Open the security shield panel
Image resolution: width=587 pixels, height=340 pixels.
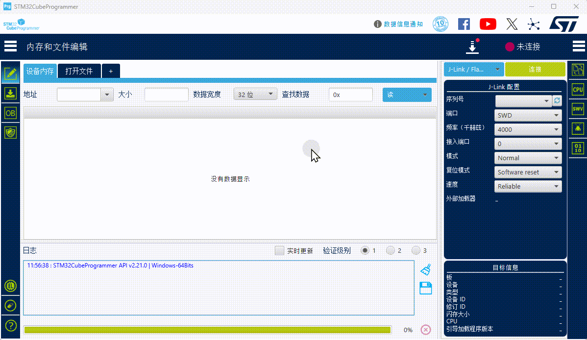click(x=11, y=132)
